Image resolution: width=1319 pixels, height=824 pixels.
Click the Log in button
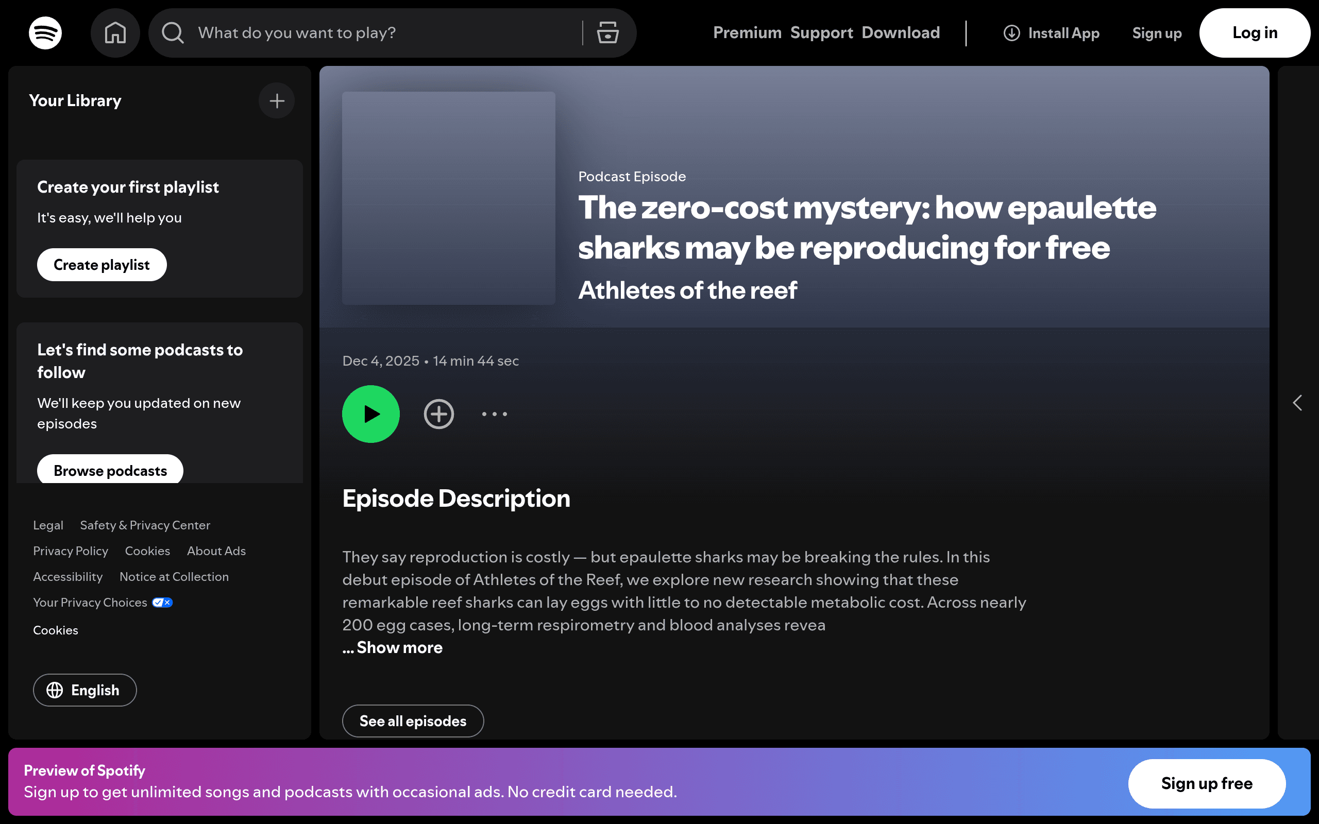[x=1255, y=32]
